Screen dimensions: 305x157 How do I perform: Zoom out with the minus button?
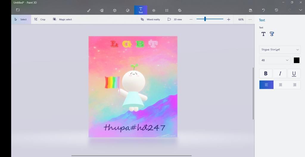[191, 19]
